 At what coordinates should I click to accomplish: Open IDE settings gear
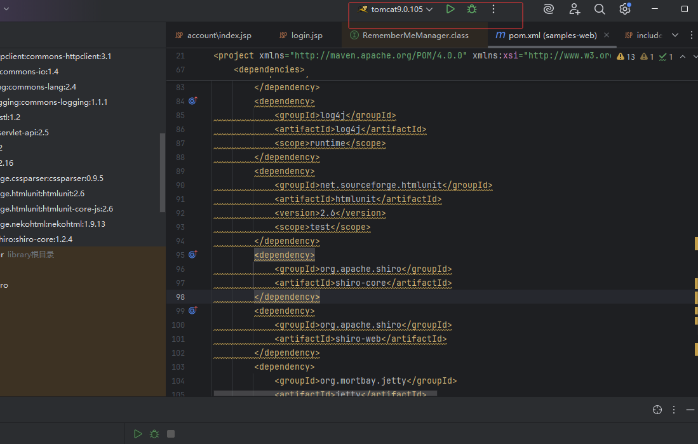click(x=625, y=9)
